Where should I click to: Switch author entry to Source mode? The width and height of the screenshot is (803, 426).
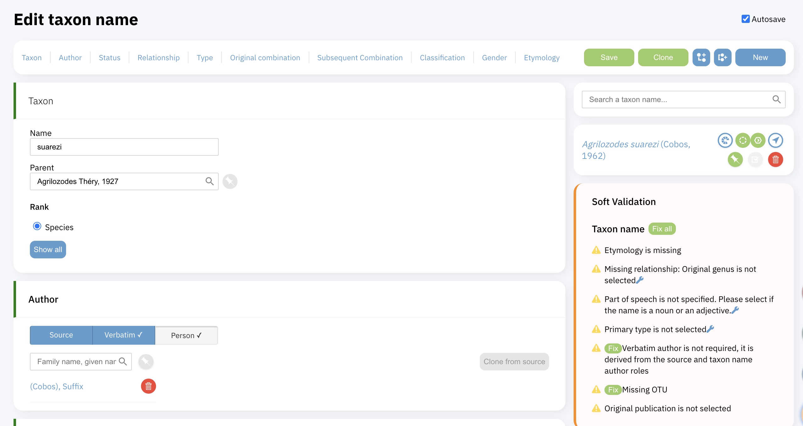(x=61, y=335)
